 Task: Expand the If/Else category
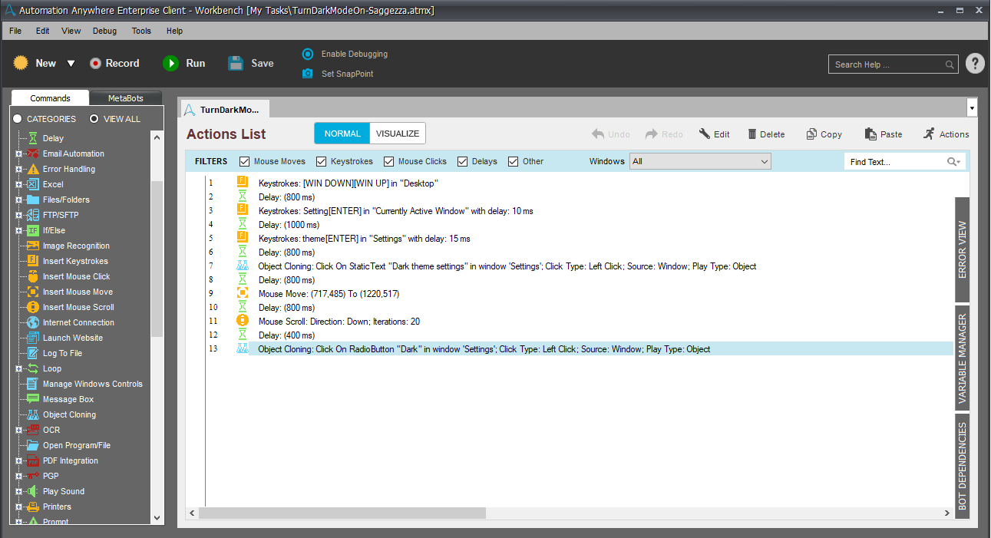(18, 230)
